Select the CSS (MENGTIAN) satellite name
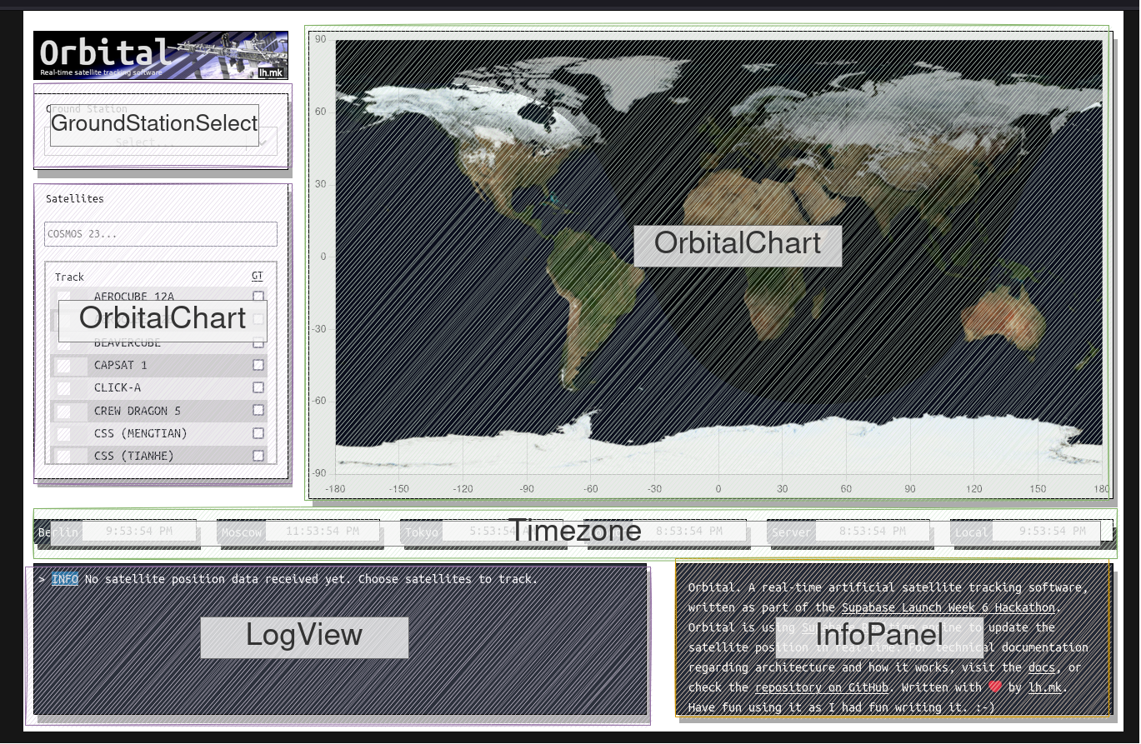 [140, 433]
